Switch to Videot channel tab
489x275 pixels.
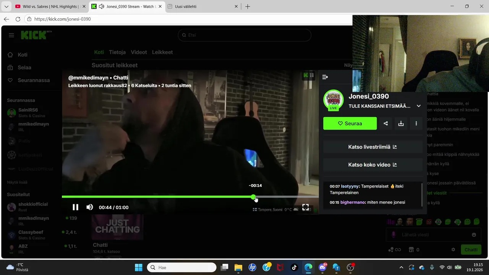pyautogui.click(x=139, y=52)
